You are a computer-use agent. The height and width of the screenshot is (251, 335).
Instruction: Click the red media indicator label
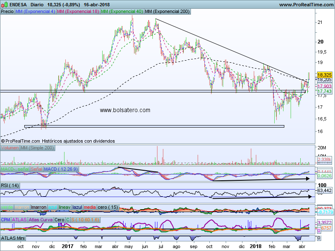click(x=89, y=207)
